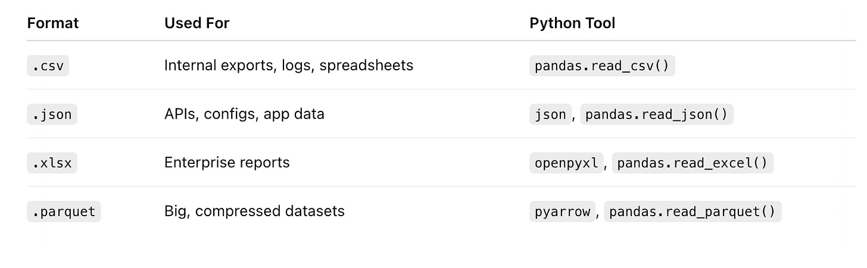Click the pandas.read_csv() code chip

(x=602, y=66)
